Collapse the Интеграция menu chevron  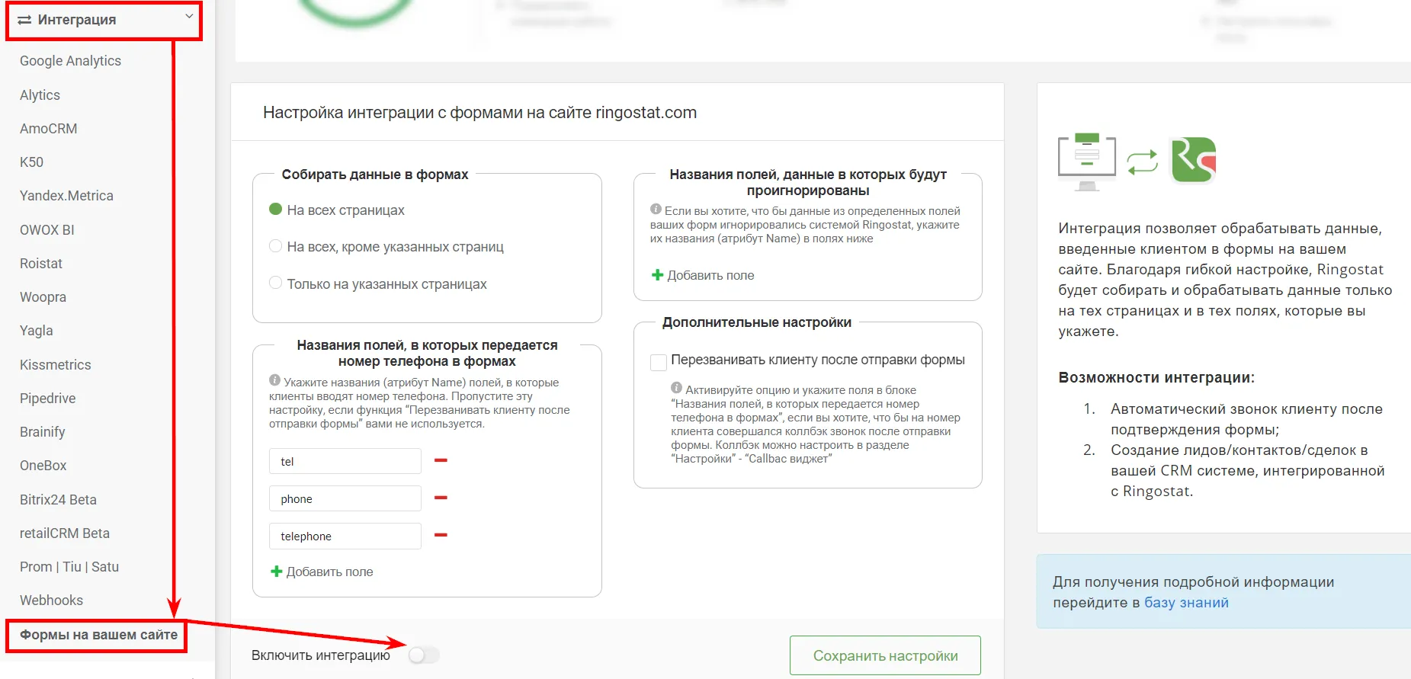[x=189, y=17]
